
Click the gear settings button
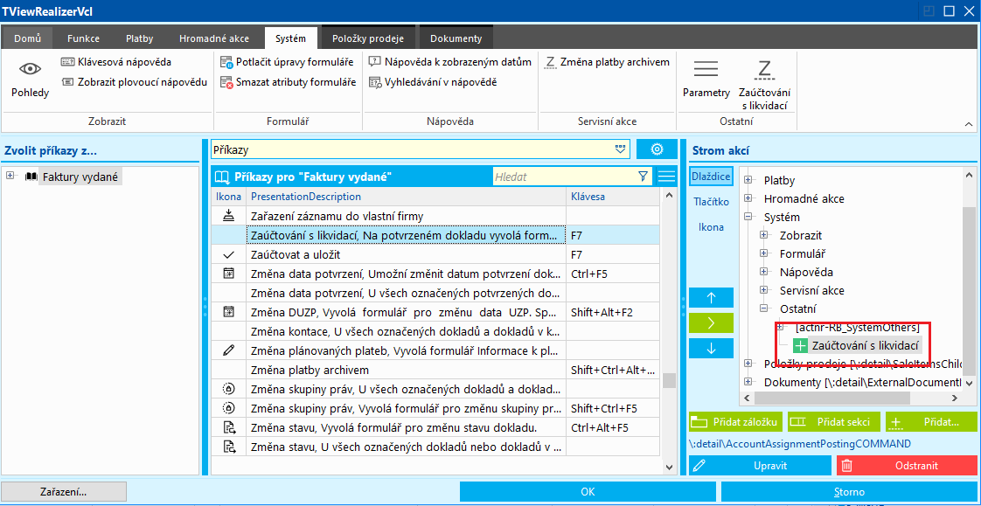click(x=657, y=149)
